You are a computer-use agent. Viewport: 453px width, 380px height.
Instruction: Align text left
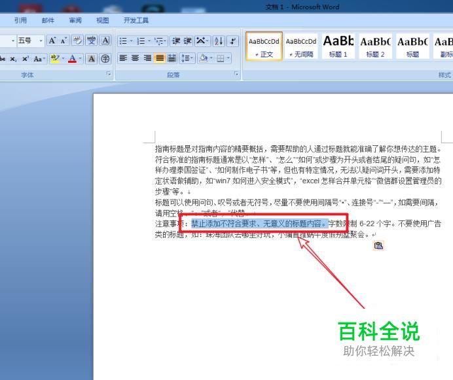click(x=123, y=58)
